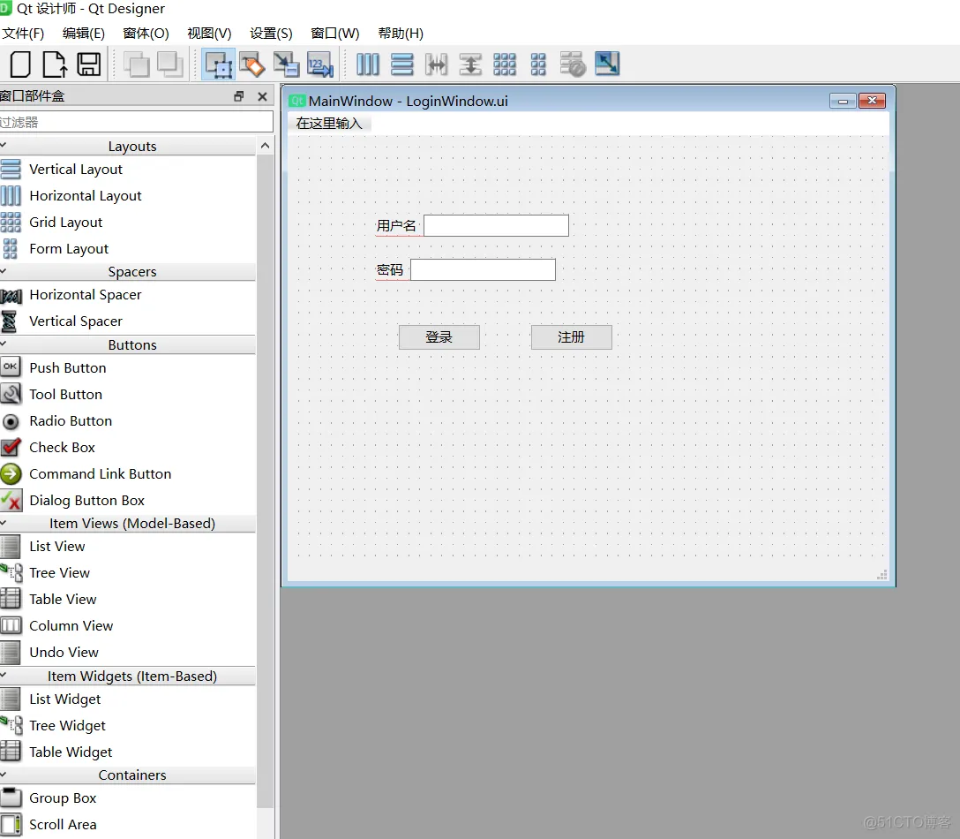Open the 窗体(O) menu
Image resolution: width=960 pixels, height=839 pixels.
pyautogui.click(x=146, y=34)
